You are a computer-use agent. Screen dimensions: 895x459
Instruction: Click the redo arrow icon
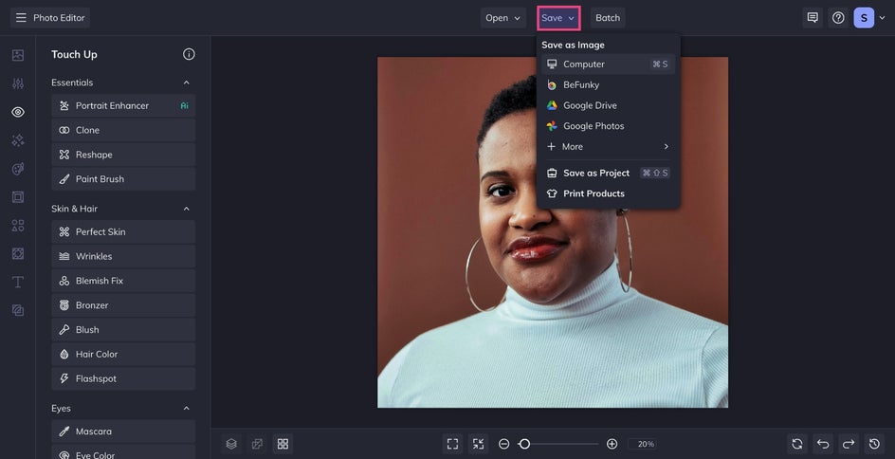point(849,444)
